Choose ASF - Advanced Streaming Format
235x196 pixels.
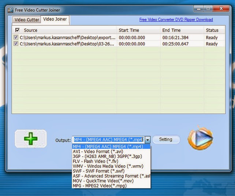click(111, 176)
